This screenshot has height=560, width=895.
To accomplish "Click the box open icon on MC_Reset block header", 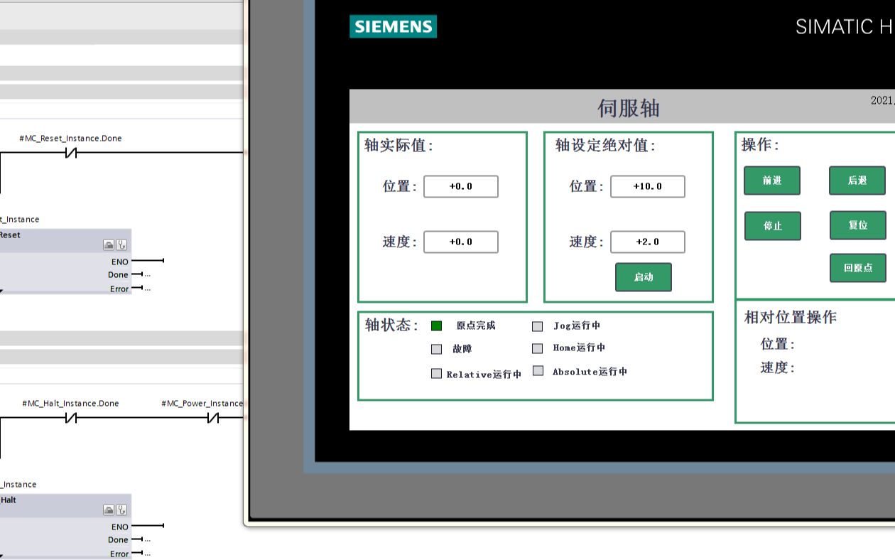I will coord(109,244).
